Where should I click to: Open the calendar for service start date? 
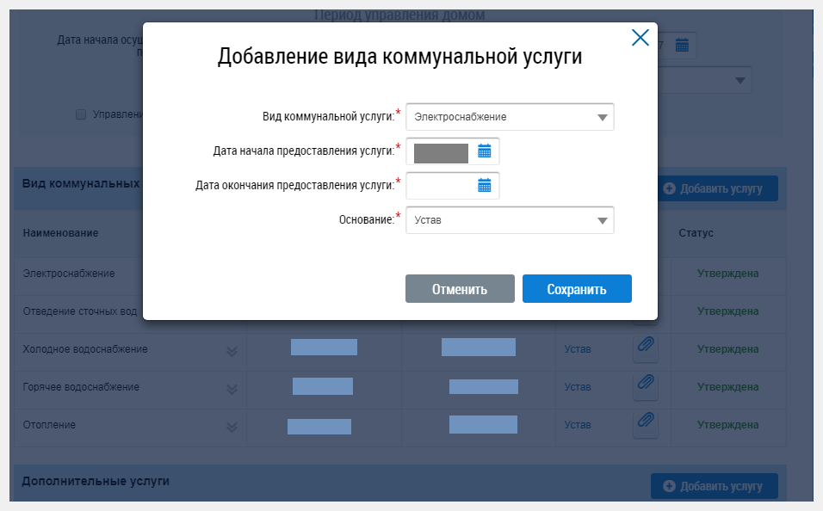coord(485,151)
